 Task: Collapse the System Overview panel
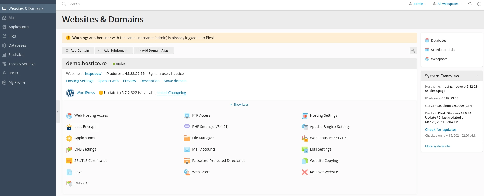[x=477, y=76]
